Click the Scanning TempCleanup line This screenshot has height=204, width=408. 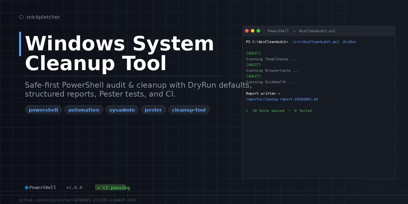coord(271,59)
